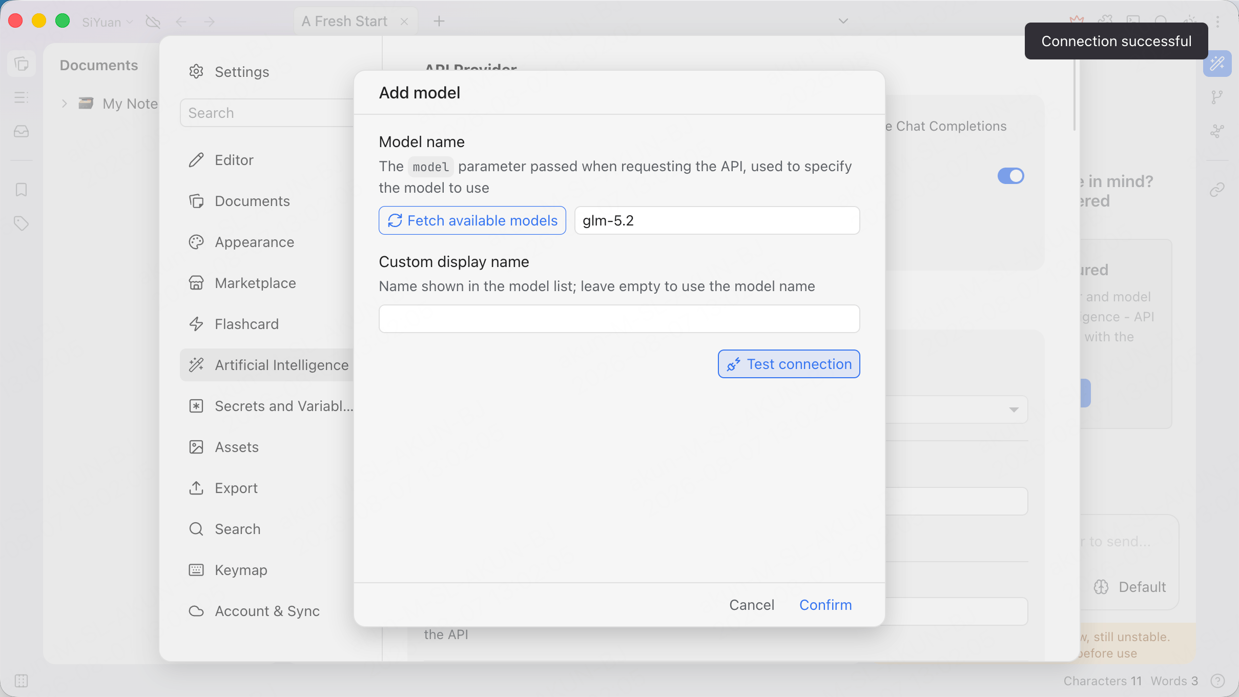Open Keymap settings section

tap(266, 570)
